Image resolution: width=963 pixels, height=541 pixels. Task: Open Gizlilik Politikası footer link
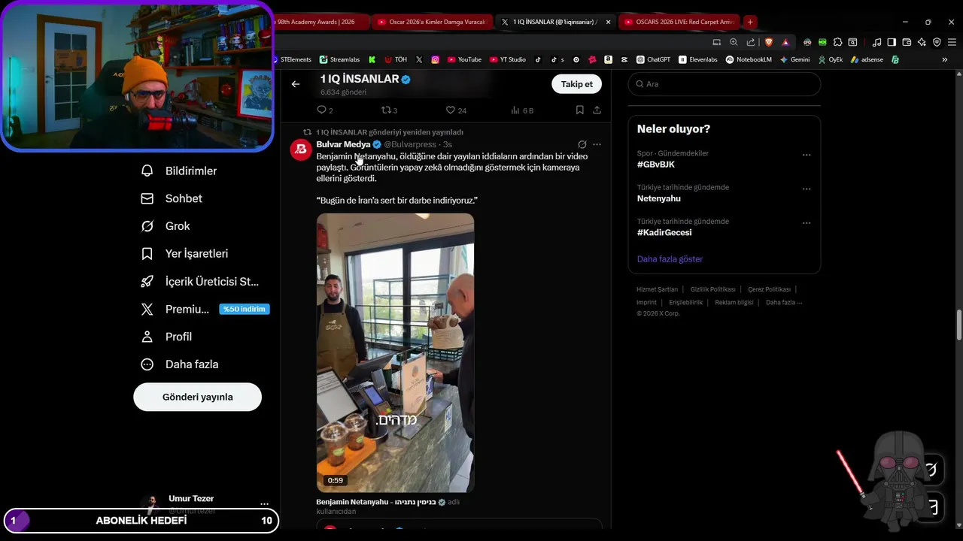[x=712, y=289]
